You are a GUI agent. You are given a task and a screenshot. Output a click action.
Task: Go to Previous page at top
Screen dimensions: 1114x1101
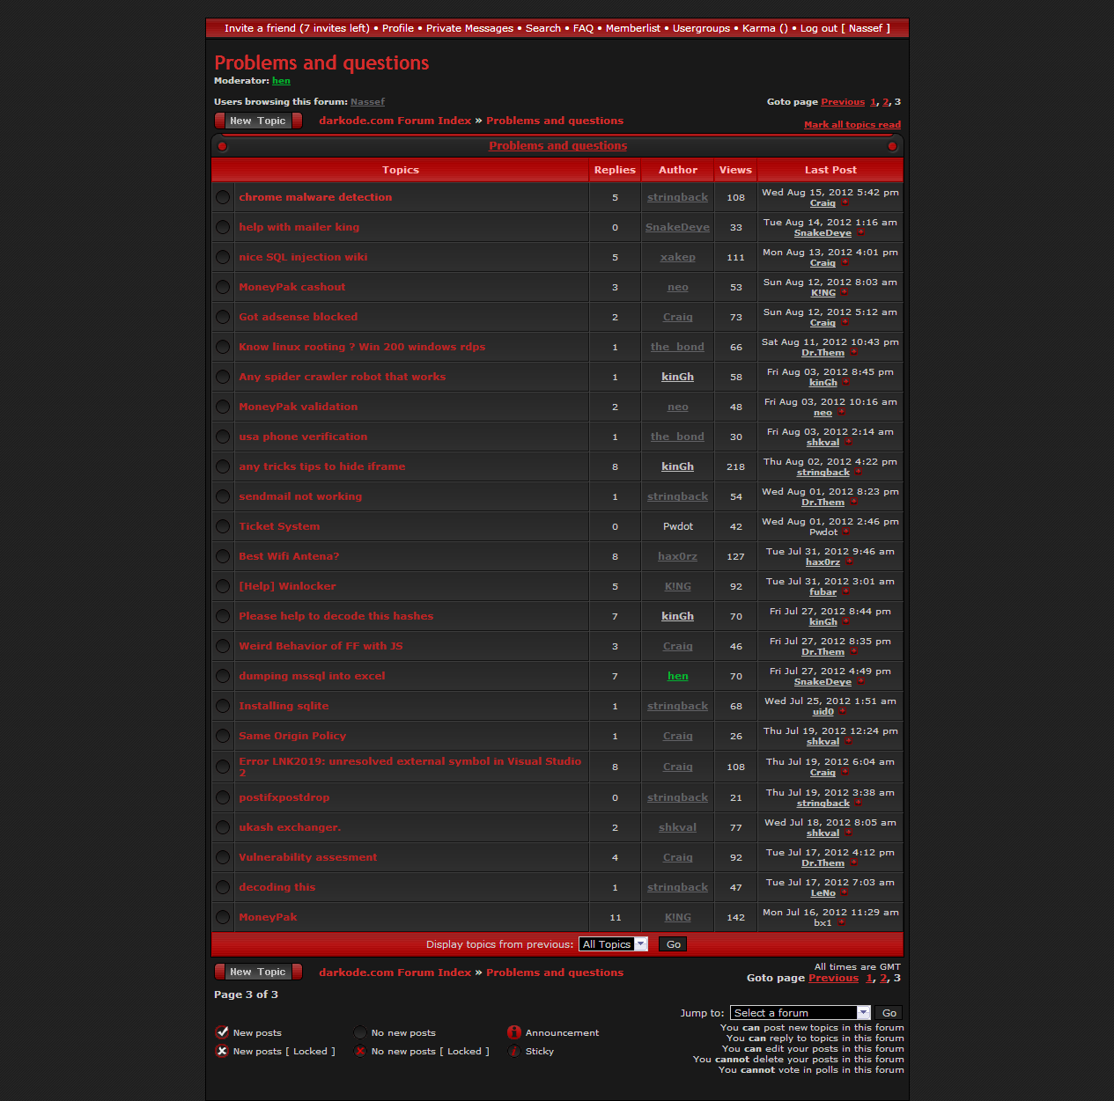click(x=843, y=102)
